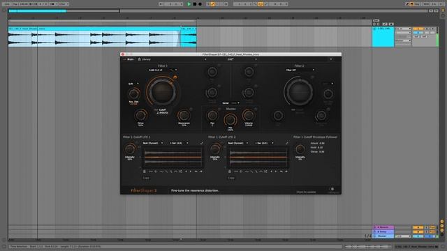The width and height of the screenshot is (447, 251).
Task: Click the Envelope Follower Intensity knob
Action: click(300, 149)
